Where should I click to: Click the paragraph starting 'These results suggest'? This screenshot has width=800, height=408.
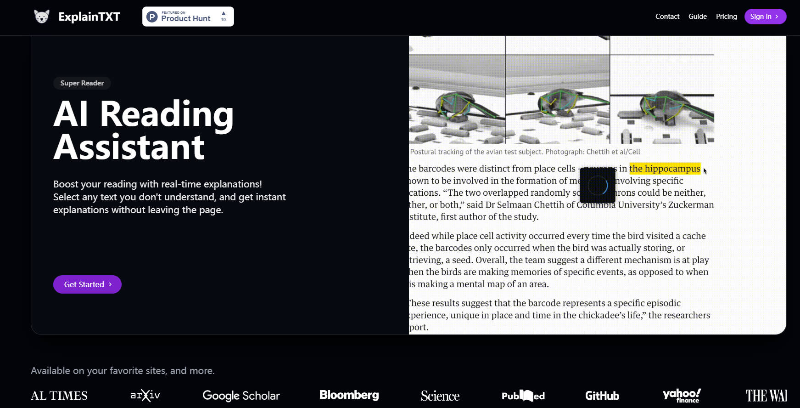pos(559,315)
